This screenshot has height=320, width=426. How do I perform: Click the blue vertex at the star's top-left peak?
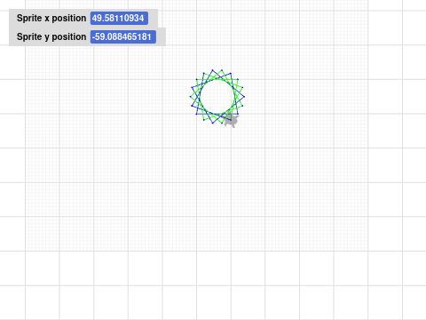[x=213, y=70]
